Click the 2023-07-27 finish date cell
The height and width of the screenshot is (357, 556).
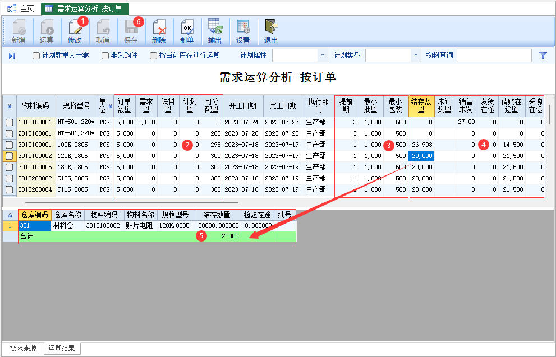[283, 122]
